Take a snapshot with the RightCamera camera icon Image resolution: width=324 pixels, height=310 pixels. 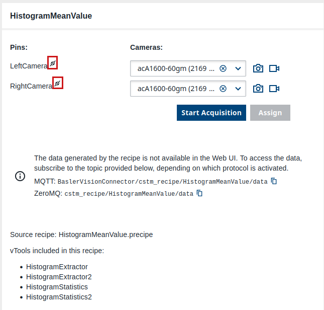[x=258, y=89]
